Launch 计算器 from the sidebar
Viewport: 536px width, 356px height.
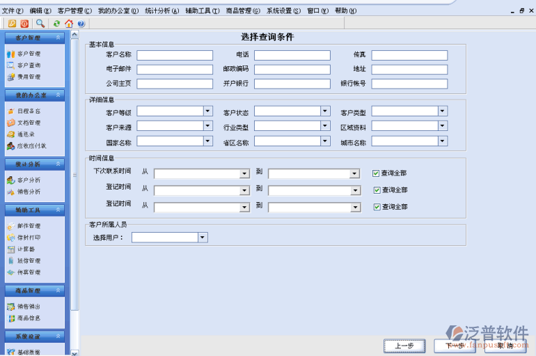pyautogui.click(x=21, y=249)
